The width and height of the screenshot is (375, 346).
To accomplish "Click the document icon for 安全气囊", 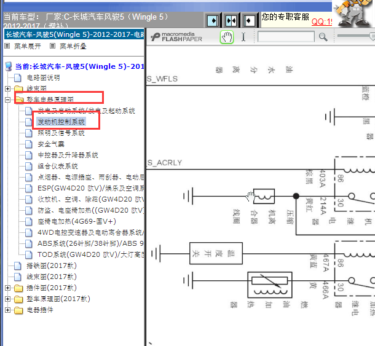I will [x=29, y=144].
